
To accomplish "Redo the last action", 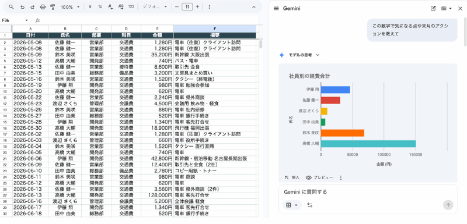I will (x=33, y=7).
